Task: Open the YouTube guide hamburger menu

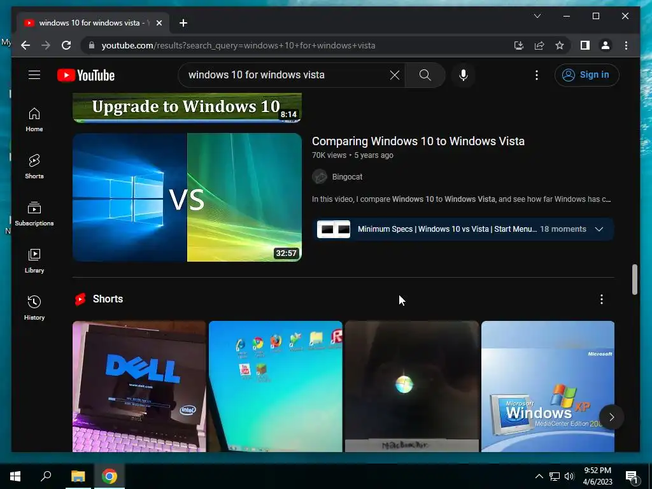Action: click(x=34, y=75)
